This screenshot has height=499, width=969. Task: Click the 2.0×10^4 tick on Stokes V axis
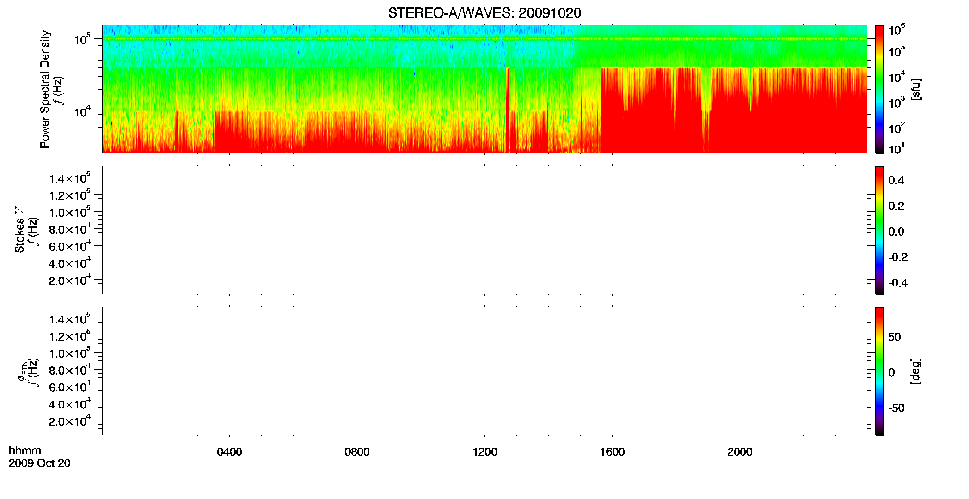coord(70,280)
